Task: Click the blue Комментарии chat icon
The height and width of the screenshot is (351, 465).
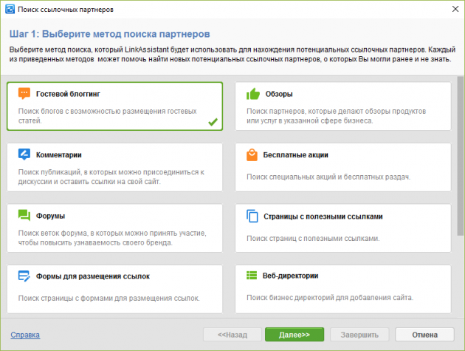Action: pos(24,155)
